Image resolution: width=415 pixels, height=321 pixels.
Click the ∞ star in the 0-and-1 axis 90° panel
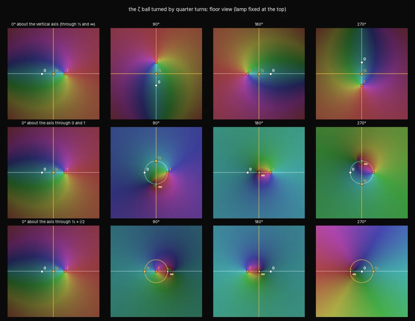tap(156, 184)
